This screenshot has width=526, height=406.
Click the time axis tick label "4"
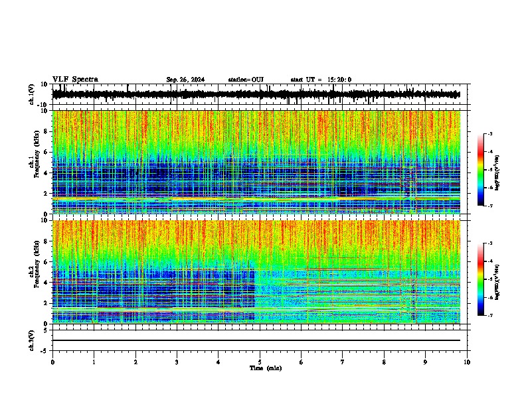[219, 362]
